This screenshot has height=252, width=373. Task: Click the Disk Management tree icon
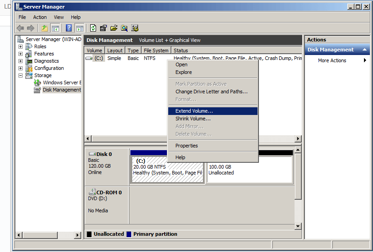point(37,90)
